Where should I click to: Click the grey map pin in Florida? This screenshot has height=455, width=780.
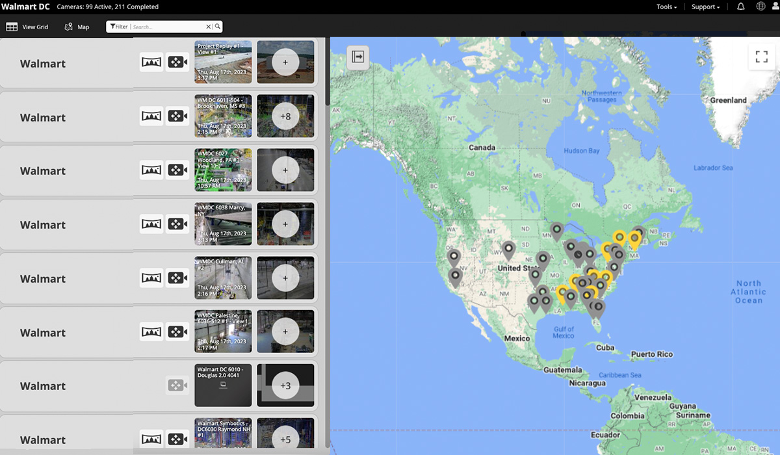tap(599, 307)
